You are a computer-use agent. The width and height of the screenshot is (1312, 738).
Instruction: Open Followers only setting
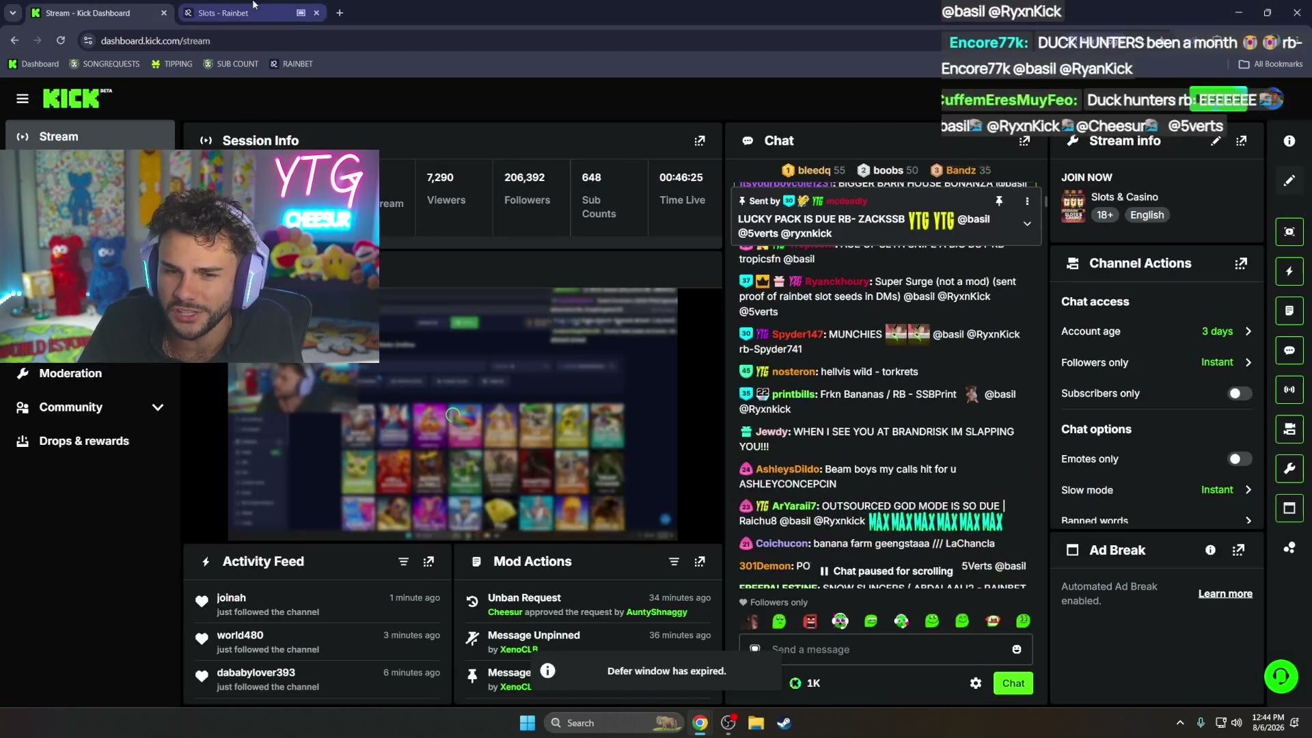[x=1156, y=362]
